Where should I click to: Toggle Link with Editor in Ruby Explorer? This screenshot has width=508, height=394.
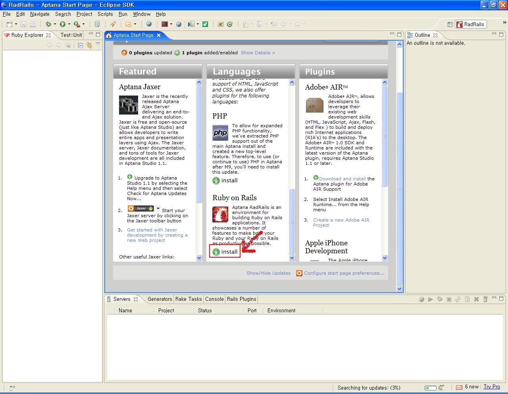(x=89, y=45)
